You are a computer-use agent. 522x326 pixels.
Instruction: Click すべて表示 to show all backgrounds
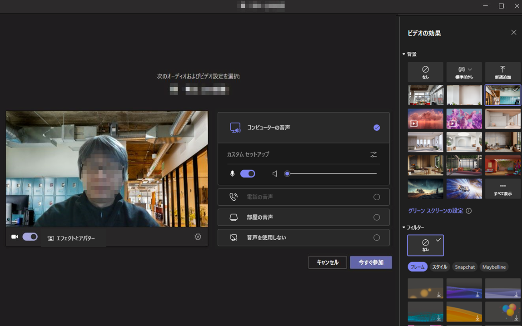pyautogui.click(x=503, y=188)
